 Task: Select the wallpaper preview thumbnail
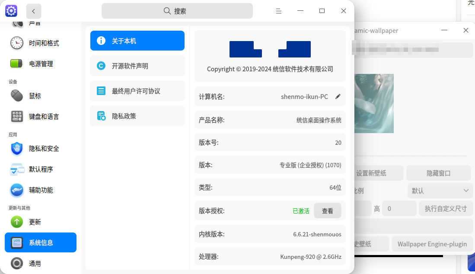pyautogui.click(x=374, y=104)
